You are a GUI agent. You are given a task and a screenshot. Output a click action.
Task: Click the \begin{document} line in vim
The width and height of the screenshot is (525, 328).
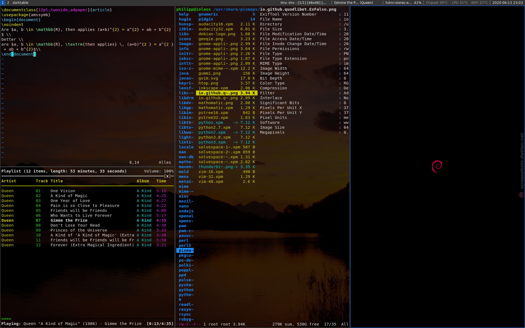click(x=21, y=20)
